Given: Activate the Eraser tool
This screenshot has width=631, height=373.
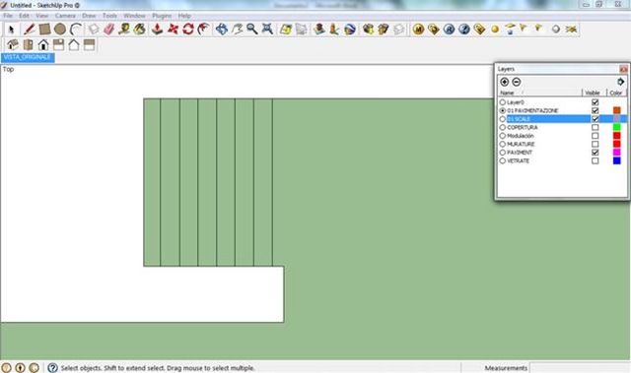Looking at the screenshot, I should (108, 29).
